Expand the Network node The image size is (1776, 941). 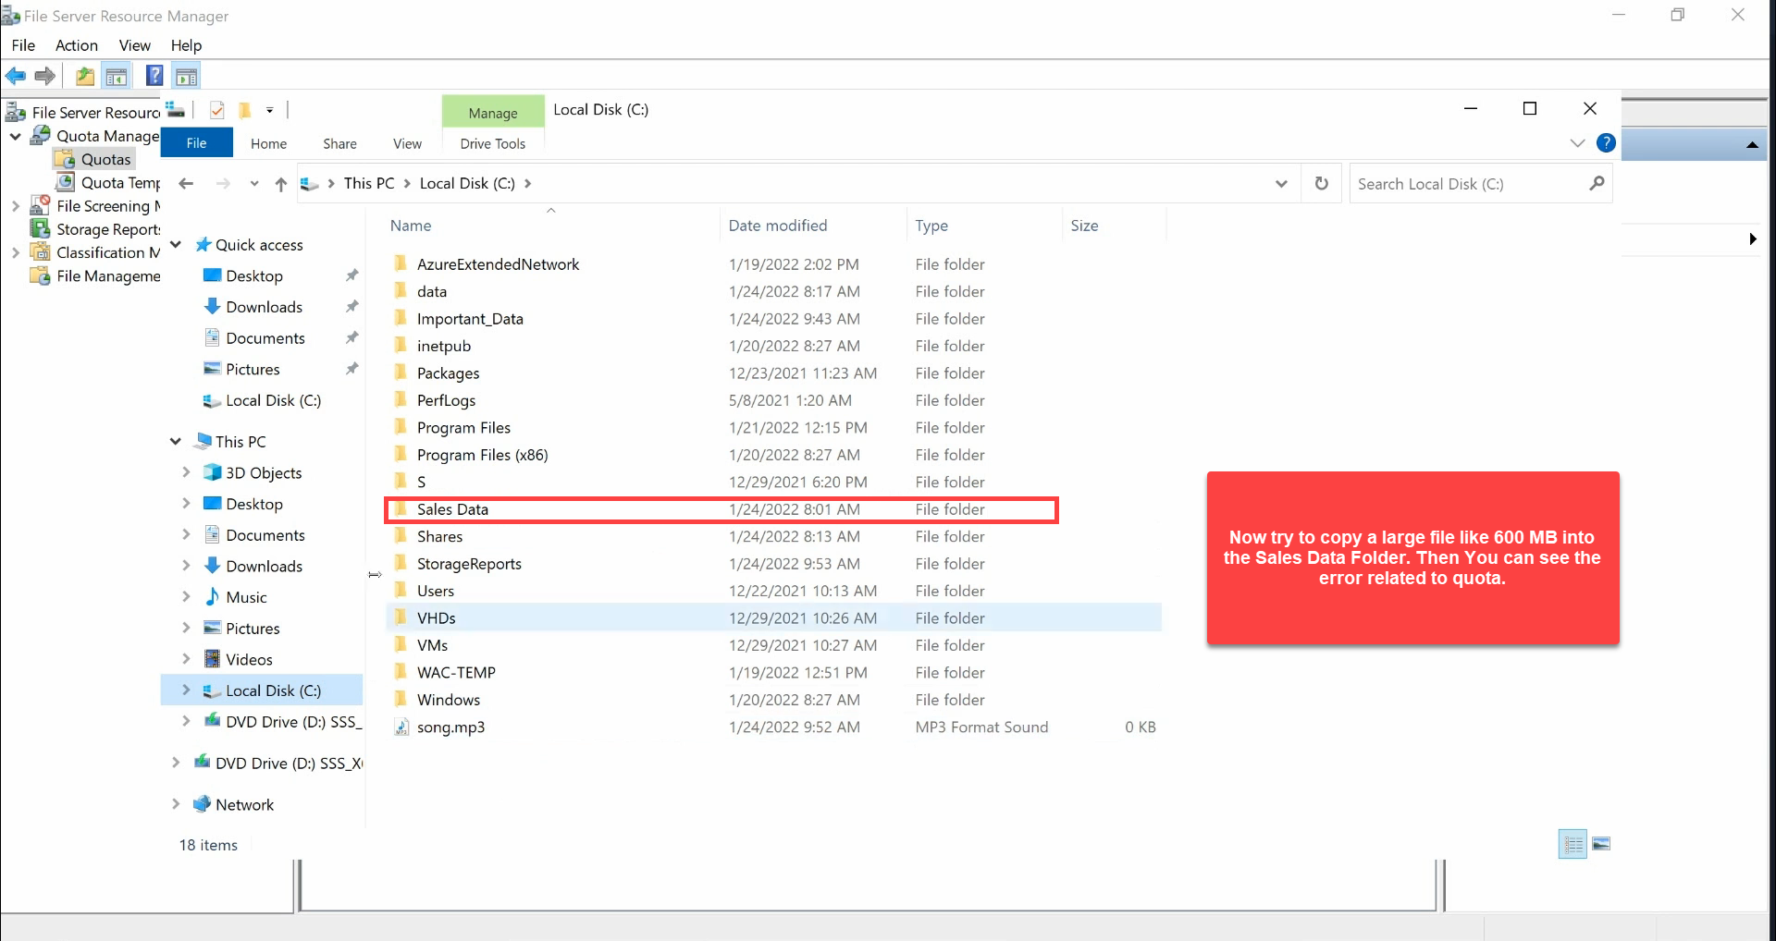coord(175,804)
